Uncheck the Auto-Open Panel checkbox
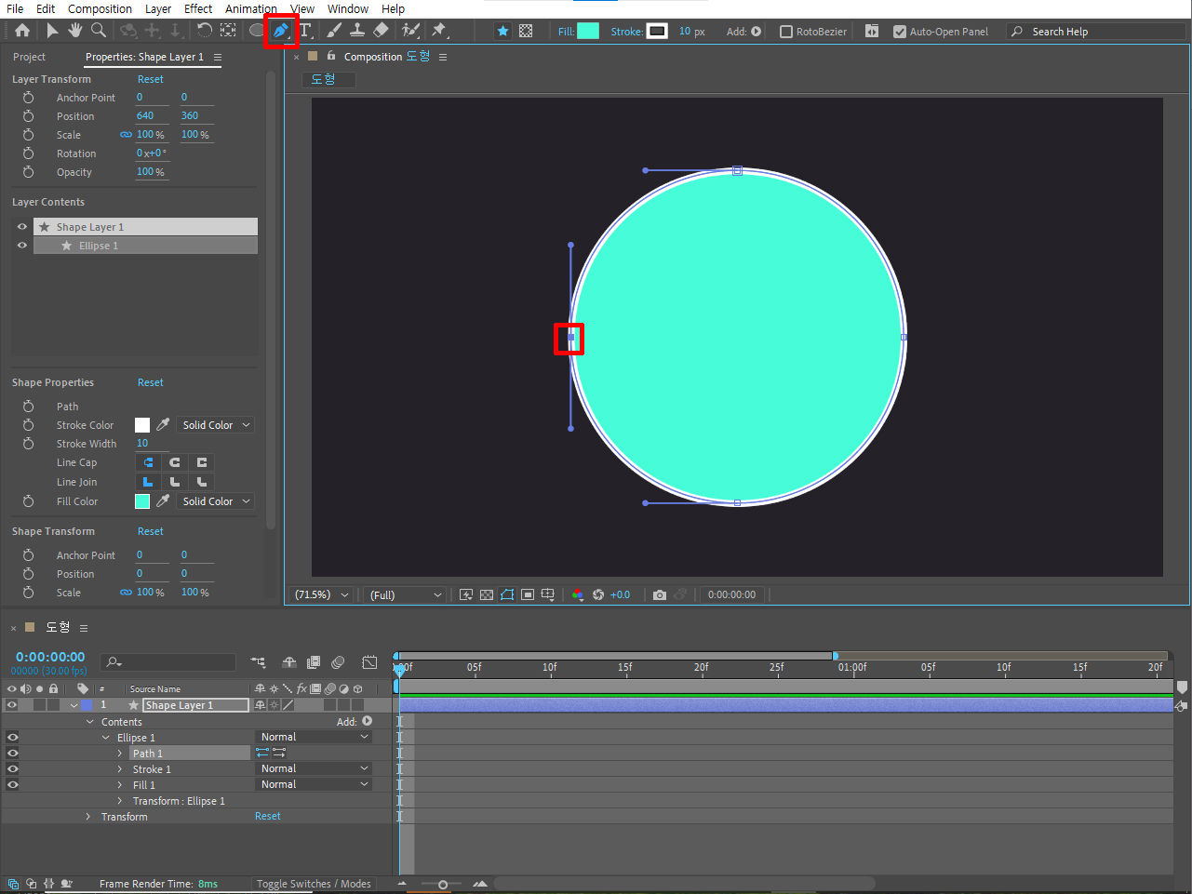Image resolution: width=1192 pixels, height=894 pixels. point(900,32)
